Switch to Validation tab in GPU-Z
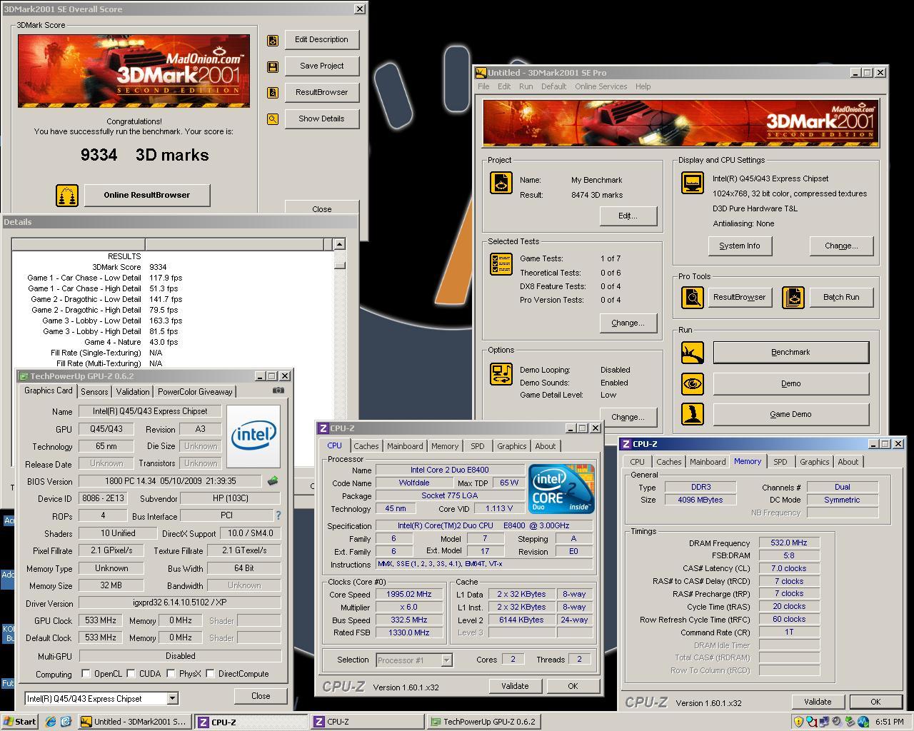The image size is (914, 731). [x=133, y=392]
